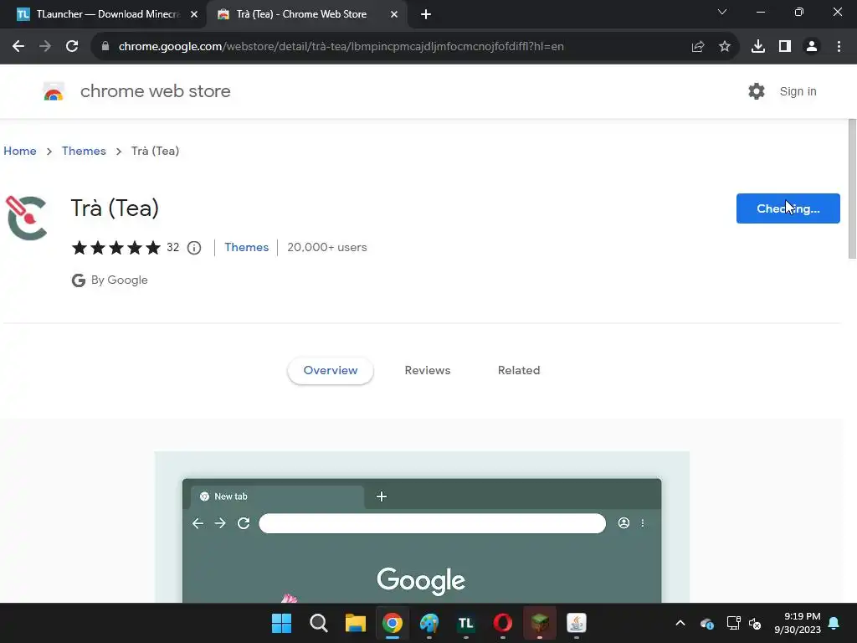Close the Trà (Tea) Chrome Web Store tab

click(x=394, y=14)
